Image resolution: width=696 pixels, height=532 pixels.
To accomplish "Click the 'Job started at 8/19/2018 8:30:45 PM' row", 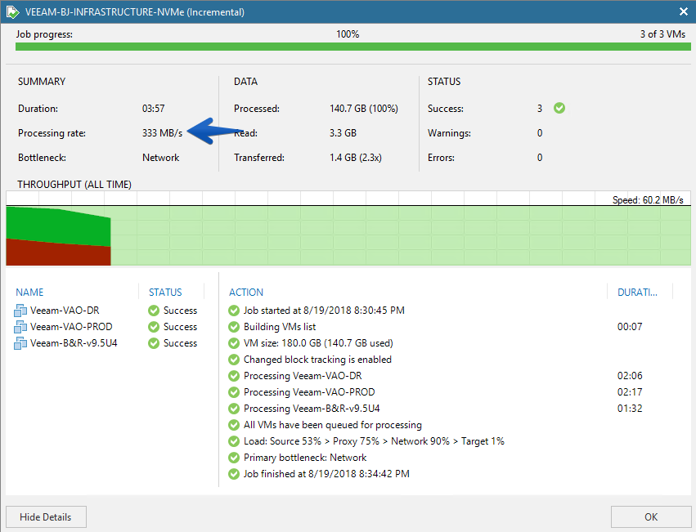I will (x=324, y=311).
